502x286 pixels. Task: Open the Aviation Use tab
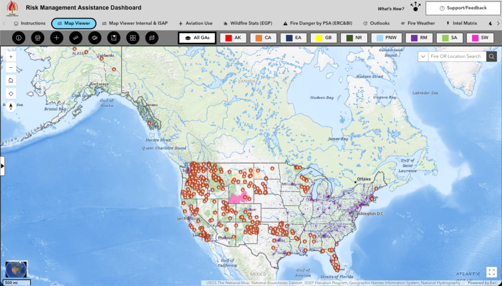[195, 24]
